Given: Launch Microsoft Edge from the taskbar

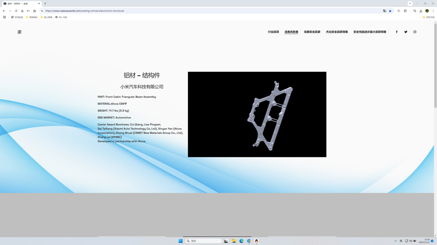Looking at the screenshot, I should tap(242, 241).
